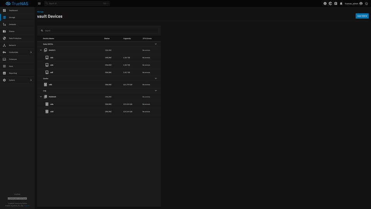Viewport: 371px width, 209px height.
Task: Select the sdb cache device name
Action: click(50, 85)
